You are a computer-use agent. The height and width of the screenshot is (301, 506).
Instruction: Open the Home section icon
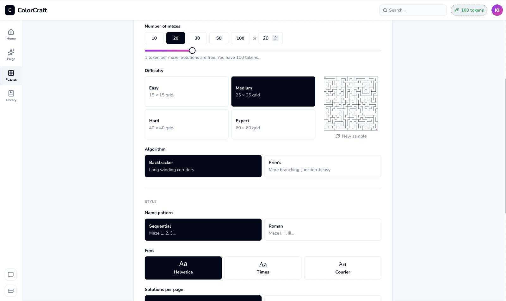[x=11, y=32]
